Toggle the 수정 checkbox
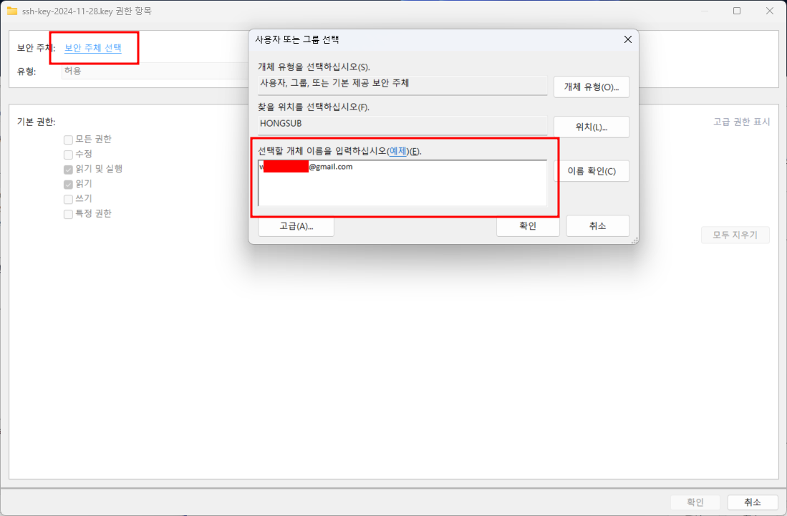This screenshot has width=787, height=516. pos(68,155)
